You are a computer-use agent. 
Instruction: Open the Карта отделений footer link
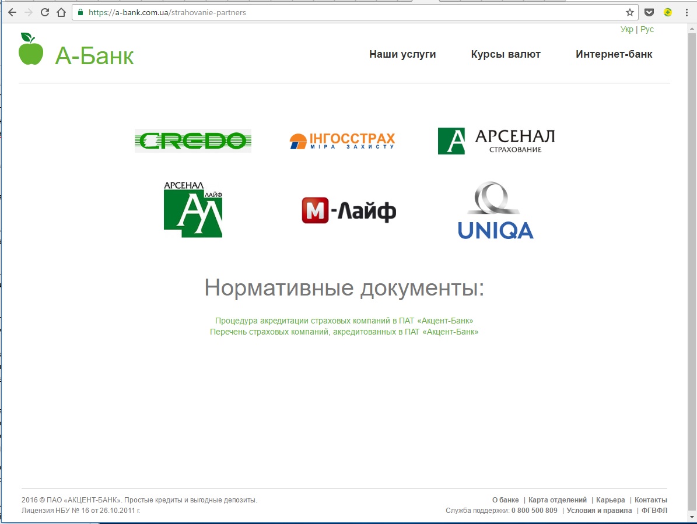558,500
